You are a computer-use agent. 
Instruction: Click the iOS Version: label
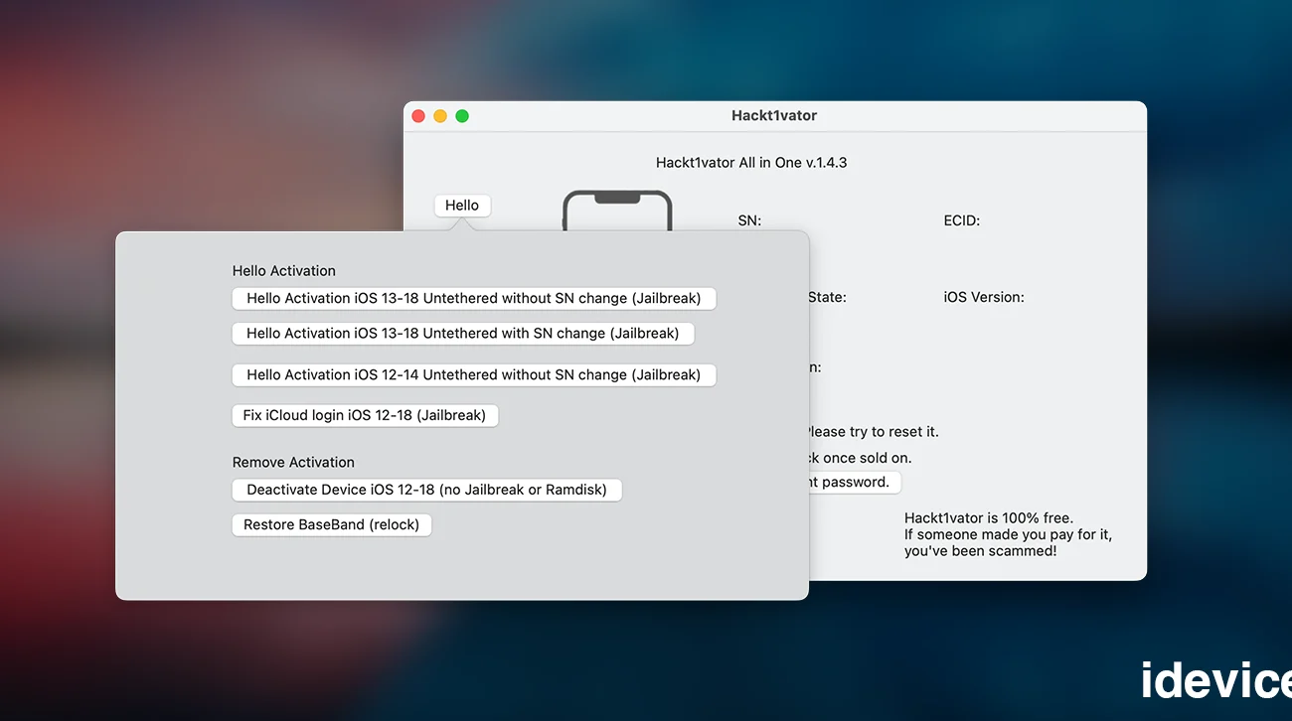point(983,297)
